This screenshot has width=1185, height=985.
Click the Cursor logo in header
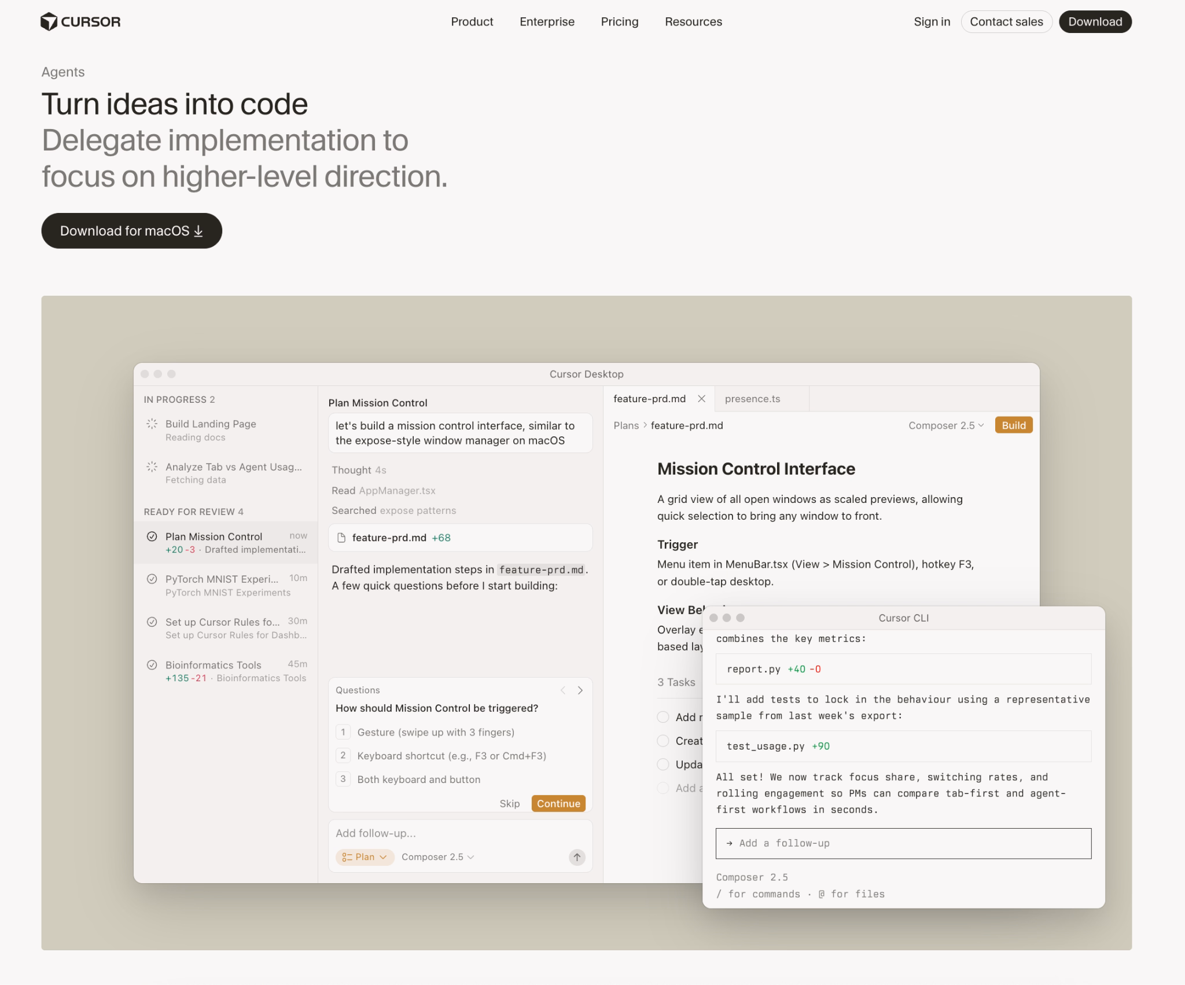click(80, 22)
